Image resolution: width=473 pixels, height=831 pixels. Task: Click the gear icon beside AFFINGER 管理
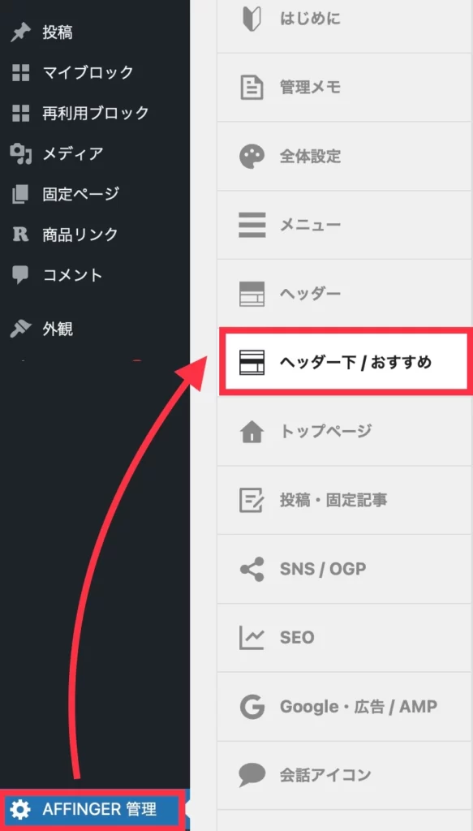[20, 809]
